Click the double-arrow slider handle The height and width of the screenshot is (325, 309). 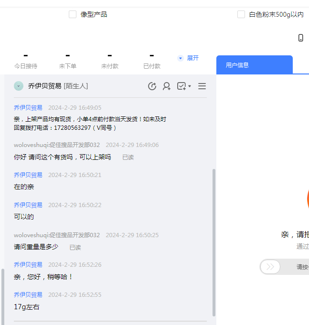point(270,267)
